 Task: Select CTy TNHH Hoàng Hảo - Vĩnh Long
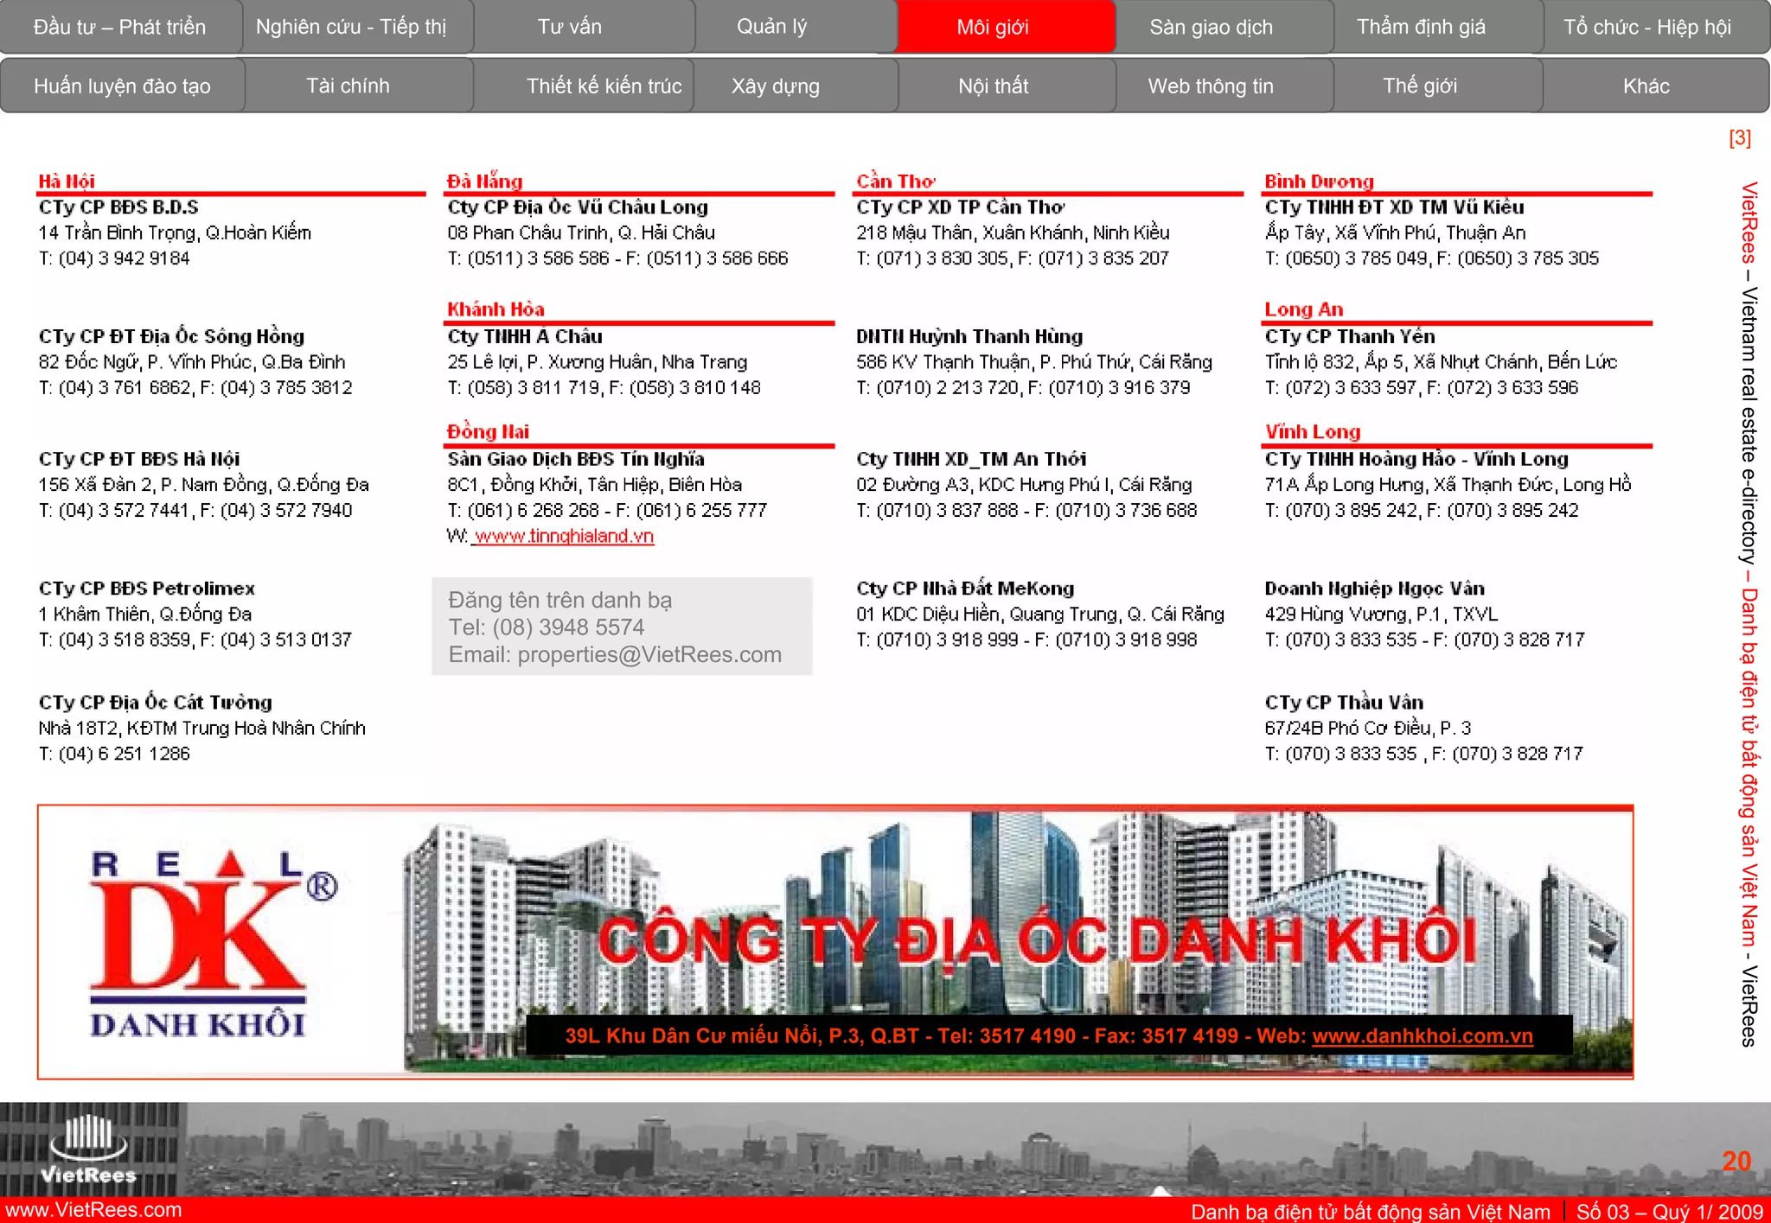(x=1416, y=459)
